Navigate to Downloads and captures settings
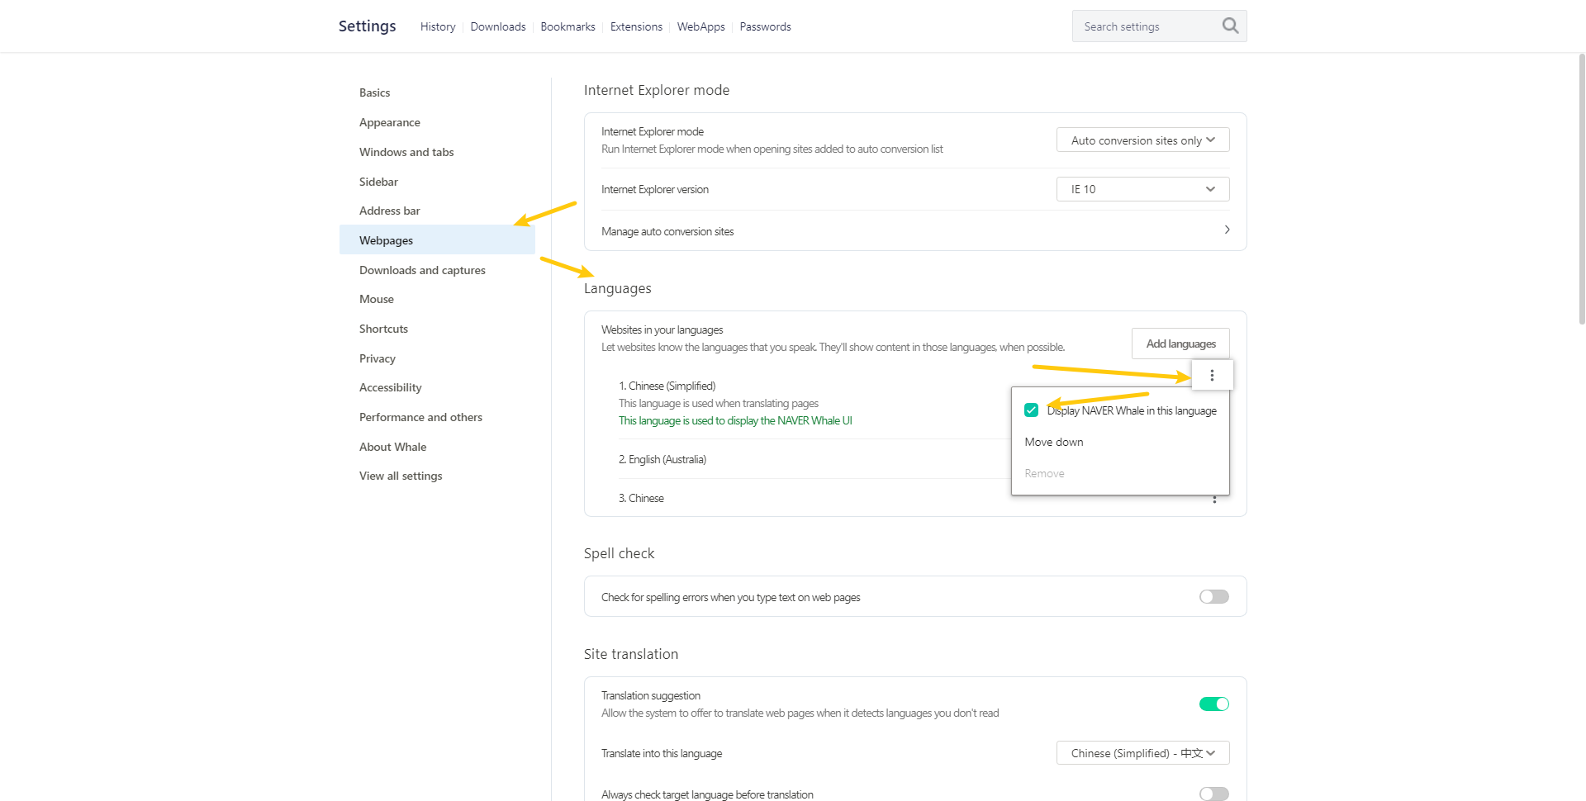This screenshot has width=1586, height=801. click(422, 270)
